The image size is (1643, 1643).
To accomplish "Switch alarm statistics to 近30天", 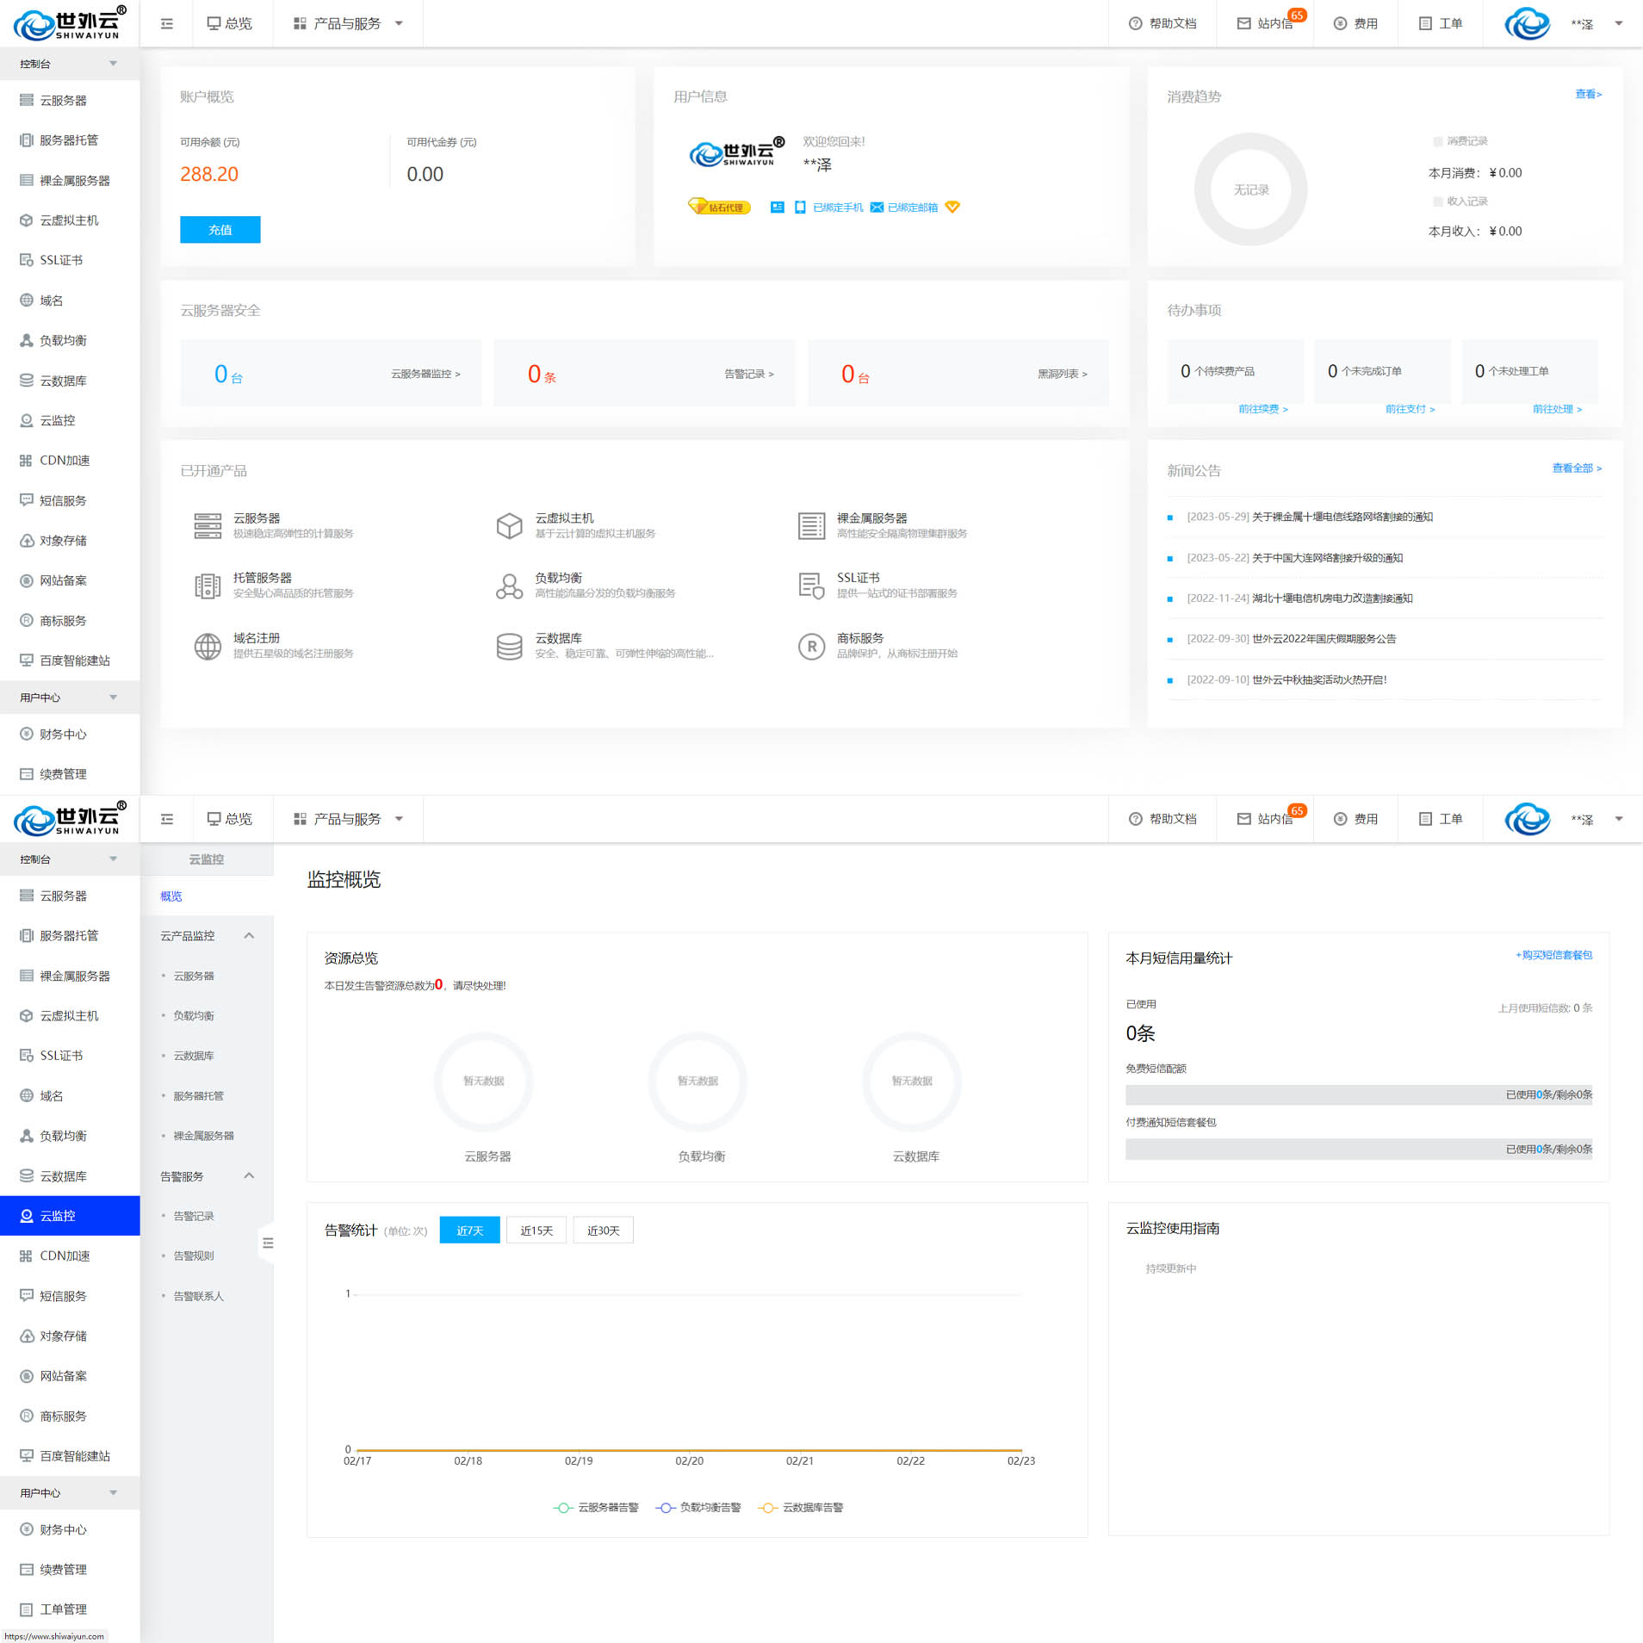I will tap(603, 1231).
